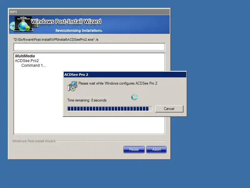Click the install command path text
This screenshot has height=188, width=250.
56,39
